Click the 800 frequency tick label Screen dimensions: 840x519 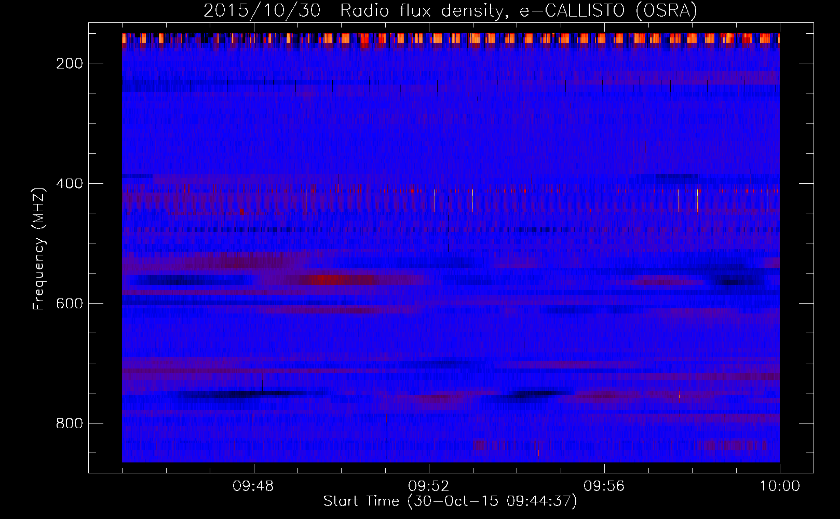click(x=70, y=424)
